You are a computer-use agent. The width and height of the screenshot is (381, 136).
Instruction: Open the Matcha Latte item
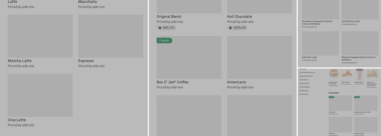[x=40, y=36]
